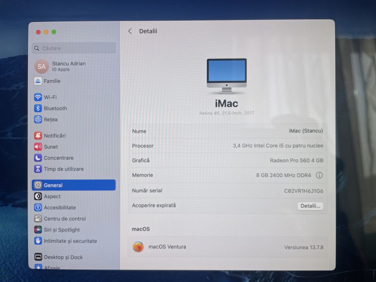Click the computer name iMac (Stancu)
The image size is (376, 282).
pyautogui.click(x=306, y=131)
